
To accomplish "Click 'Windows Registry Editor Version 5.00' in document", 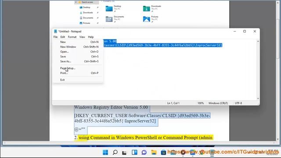I will click(111, 107).
